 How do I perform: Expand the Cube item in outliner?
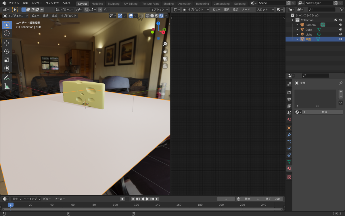pyautogui.click(x=298, y=30)
